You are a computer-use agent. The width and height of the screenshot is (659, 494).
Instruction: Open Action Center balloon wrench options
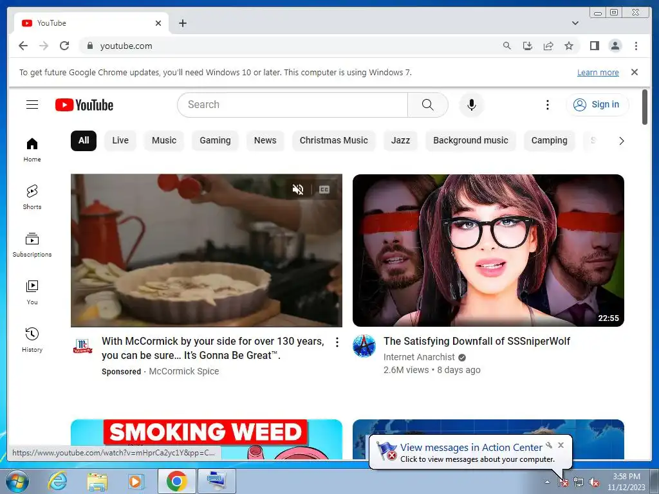[x=549, y=445]
